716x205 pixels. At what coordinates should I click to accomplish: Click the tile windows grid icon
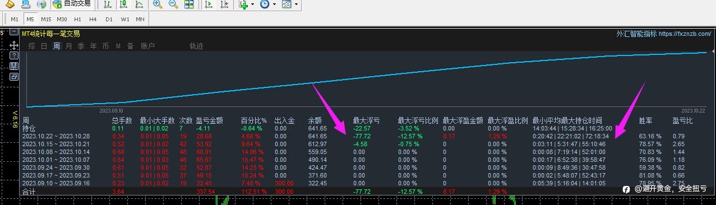point(189,4)
